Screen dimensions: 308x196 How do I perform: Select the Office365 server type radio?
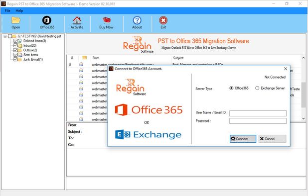tap(231, 88)
